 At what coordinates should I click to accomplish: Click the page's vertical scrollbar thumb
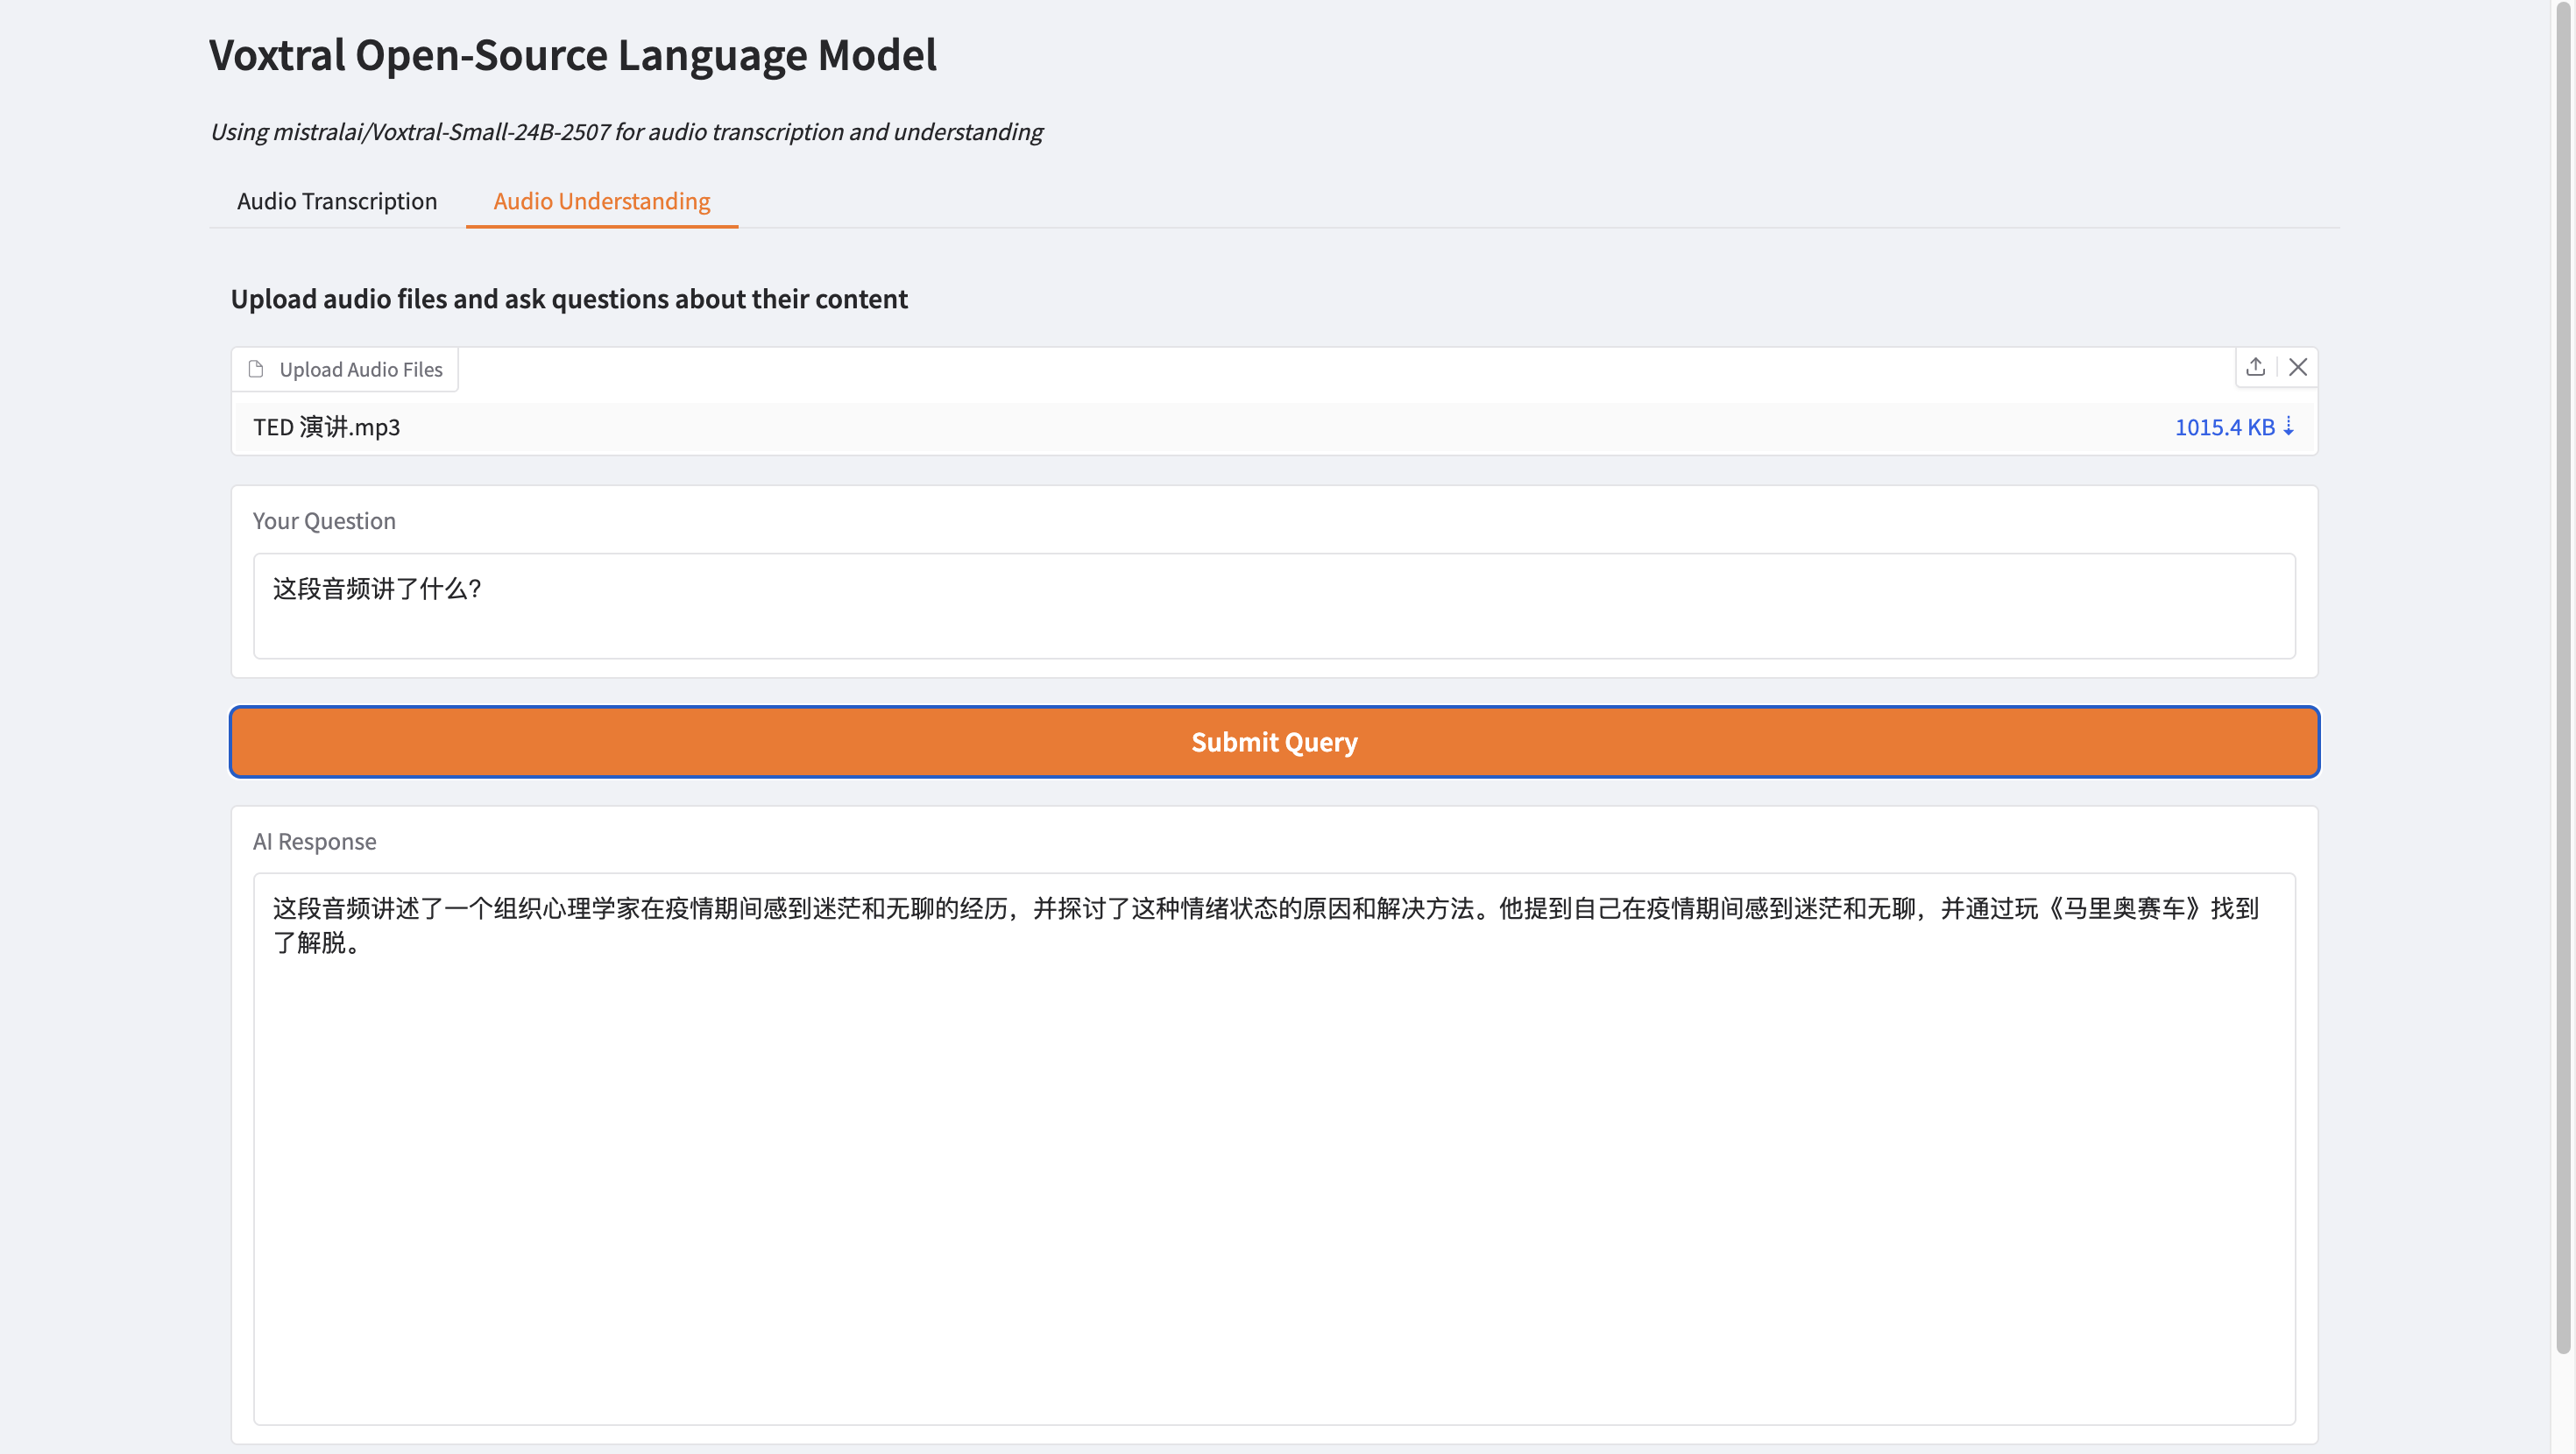click(2563, 680)
